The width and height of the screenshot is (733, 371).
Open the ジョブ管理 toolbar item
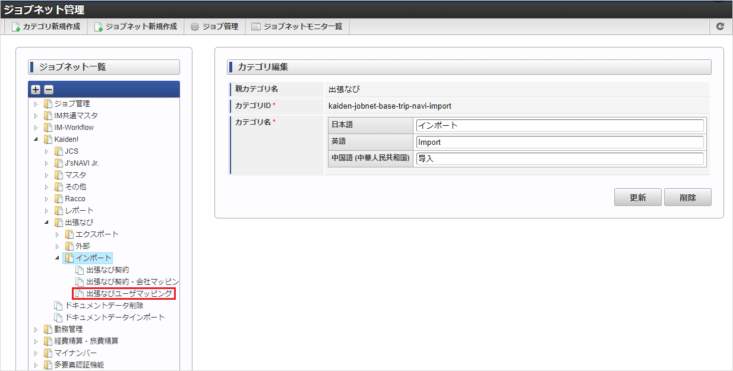(214, 27)
